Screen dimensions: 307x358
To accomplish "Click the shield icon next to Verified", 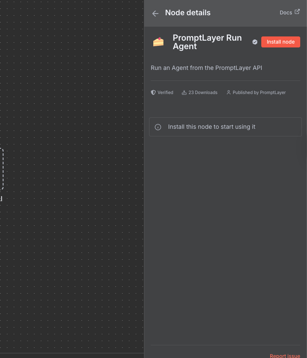I will click(x=153, y=92).
